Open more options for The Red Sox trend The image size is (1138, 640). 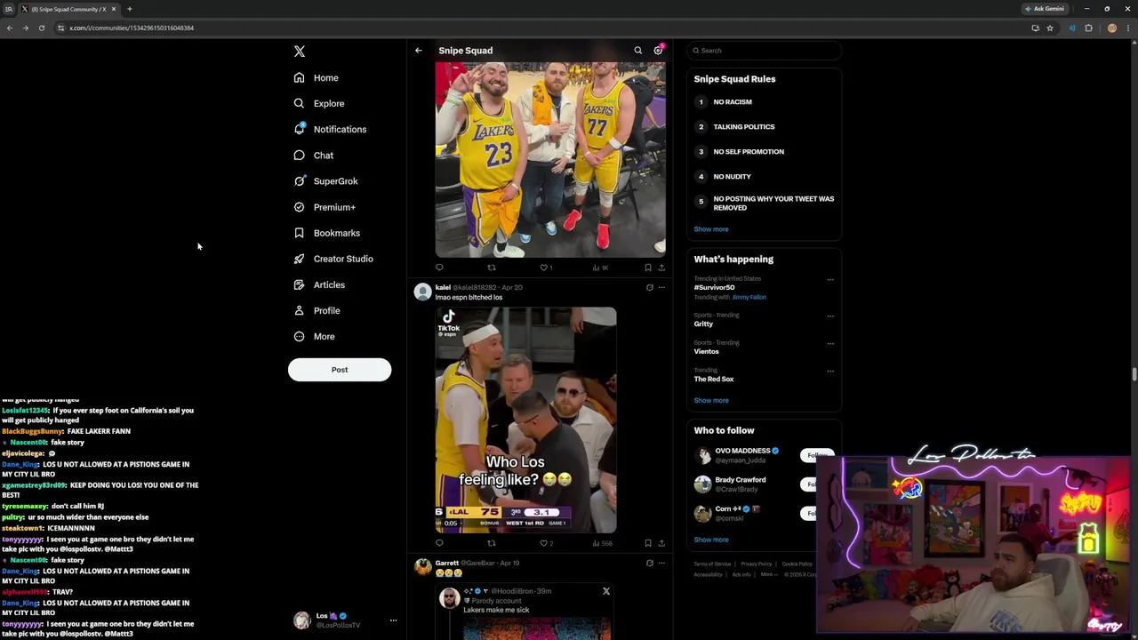(x=830, y=371)
